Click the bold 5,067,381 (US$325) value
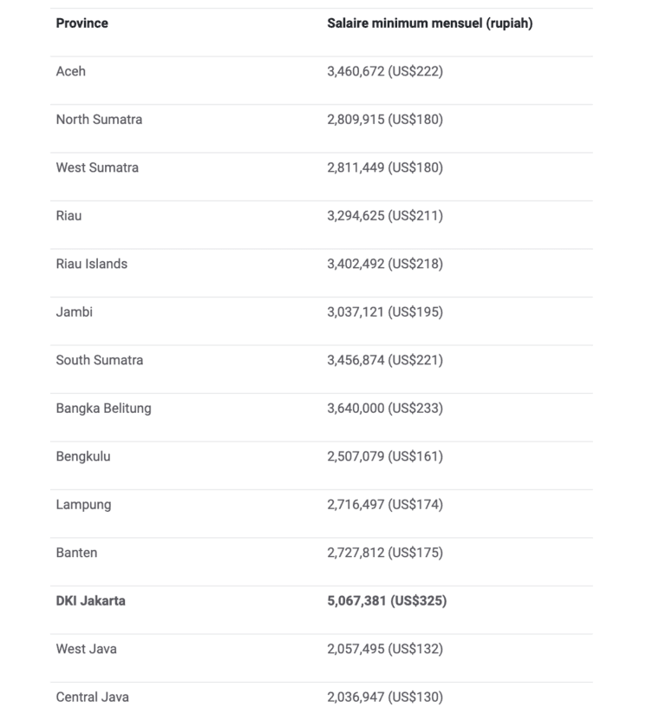Viewport: 646px width, 727px height. 387,600
